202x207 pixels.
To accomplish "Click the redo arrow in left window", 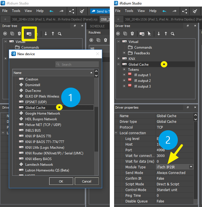I will coord(61,11).
